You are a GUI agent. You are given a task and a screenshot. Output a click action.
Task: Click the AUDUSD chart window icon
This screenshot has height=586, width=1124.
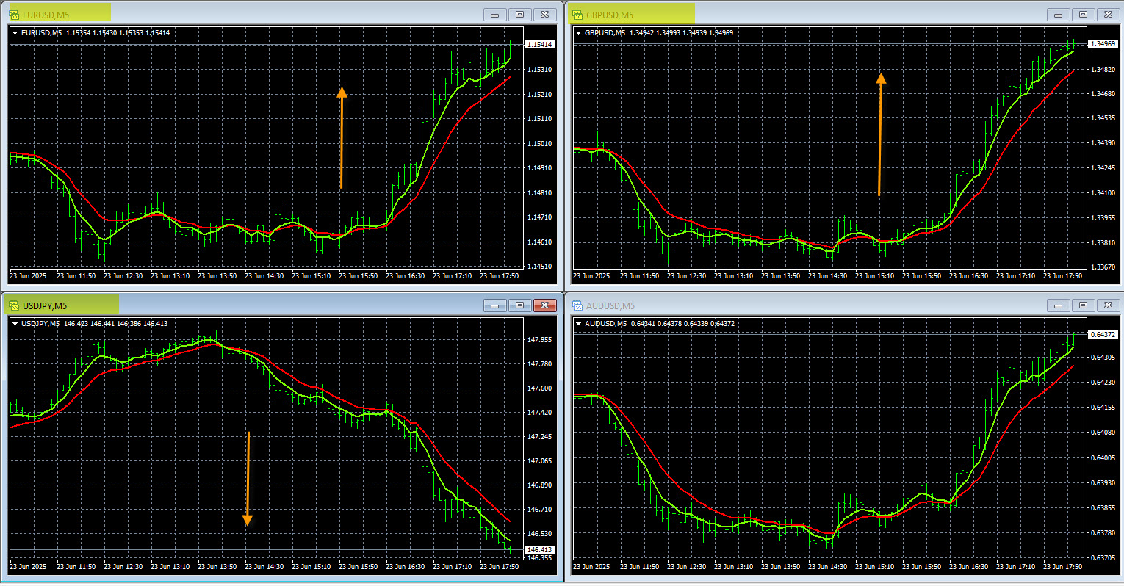pyautogui.click(x=577, y=305)
